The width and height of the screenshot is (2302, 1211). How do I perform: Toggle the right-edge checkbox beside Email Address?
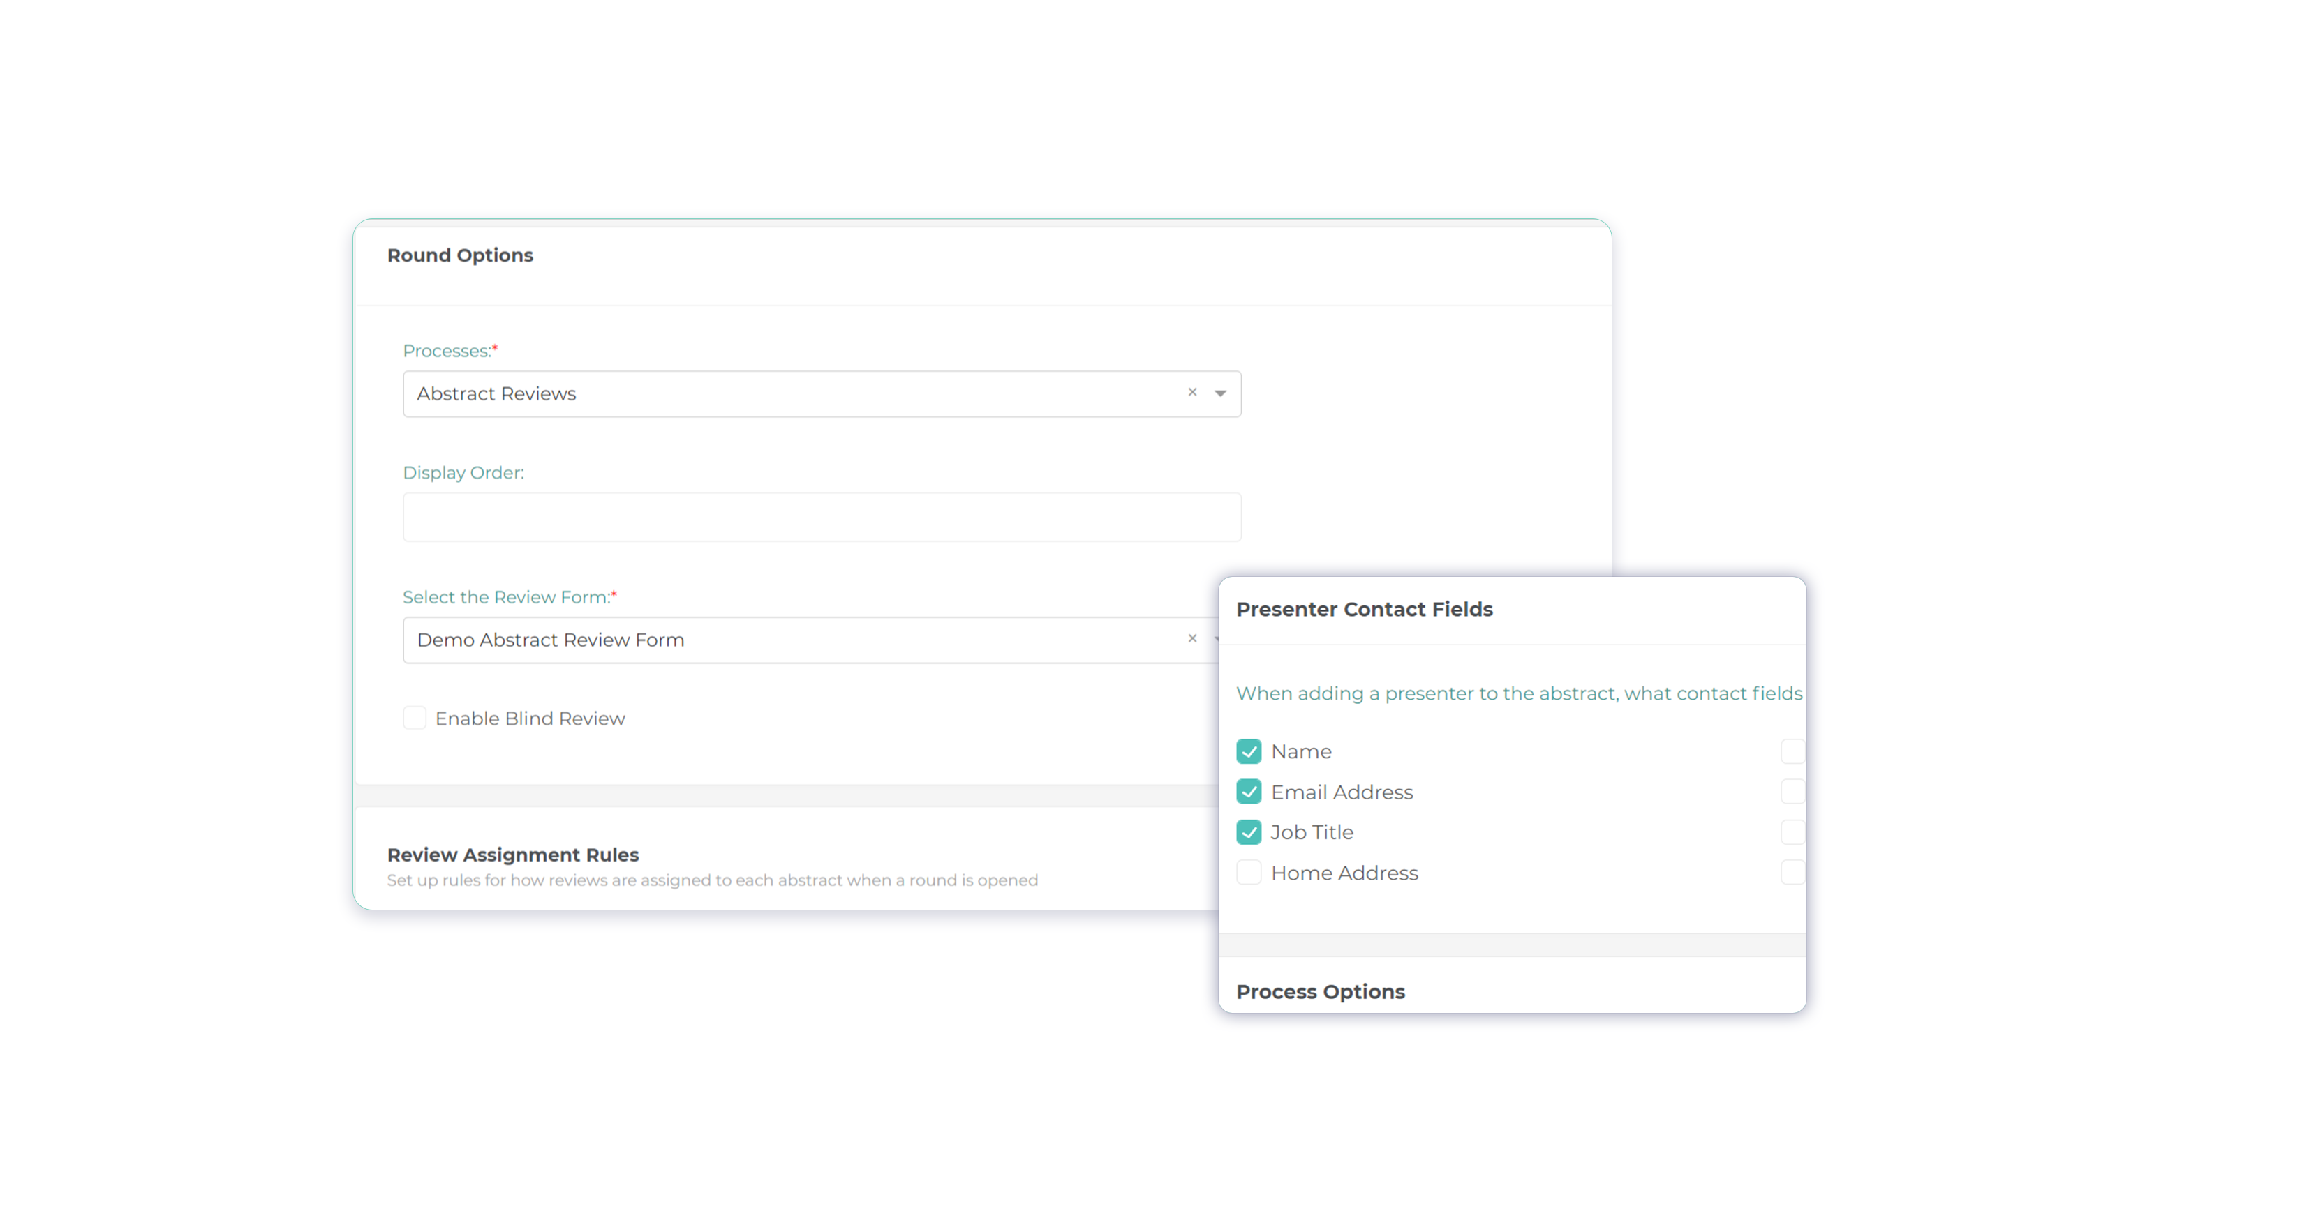point(1792,791)
